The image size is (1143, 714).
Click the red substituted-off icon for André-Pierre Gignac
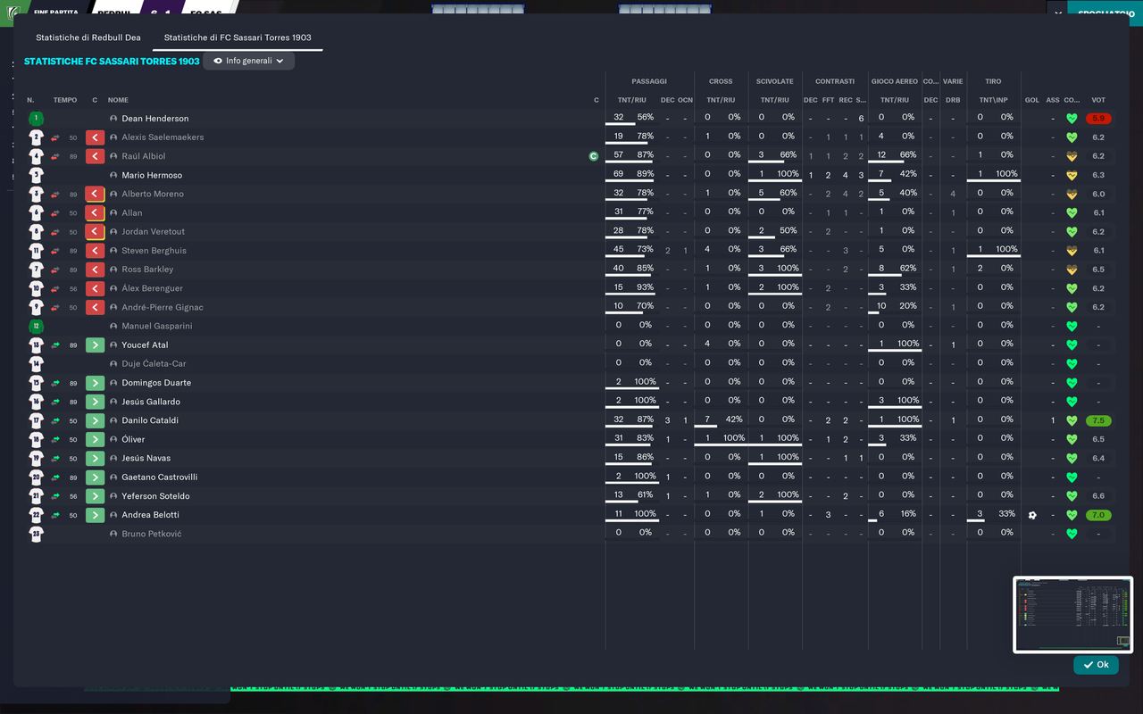[95, 307]
